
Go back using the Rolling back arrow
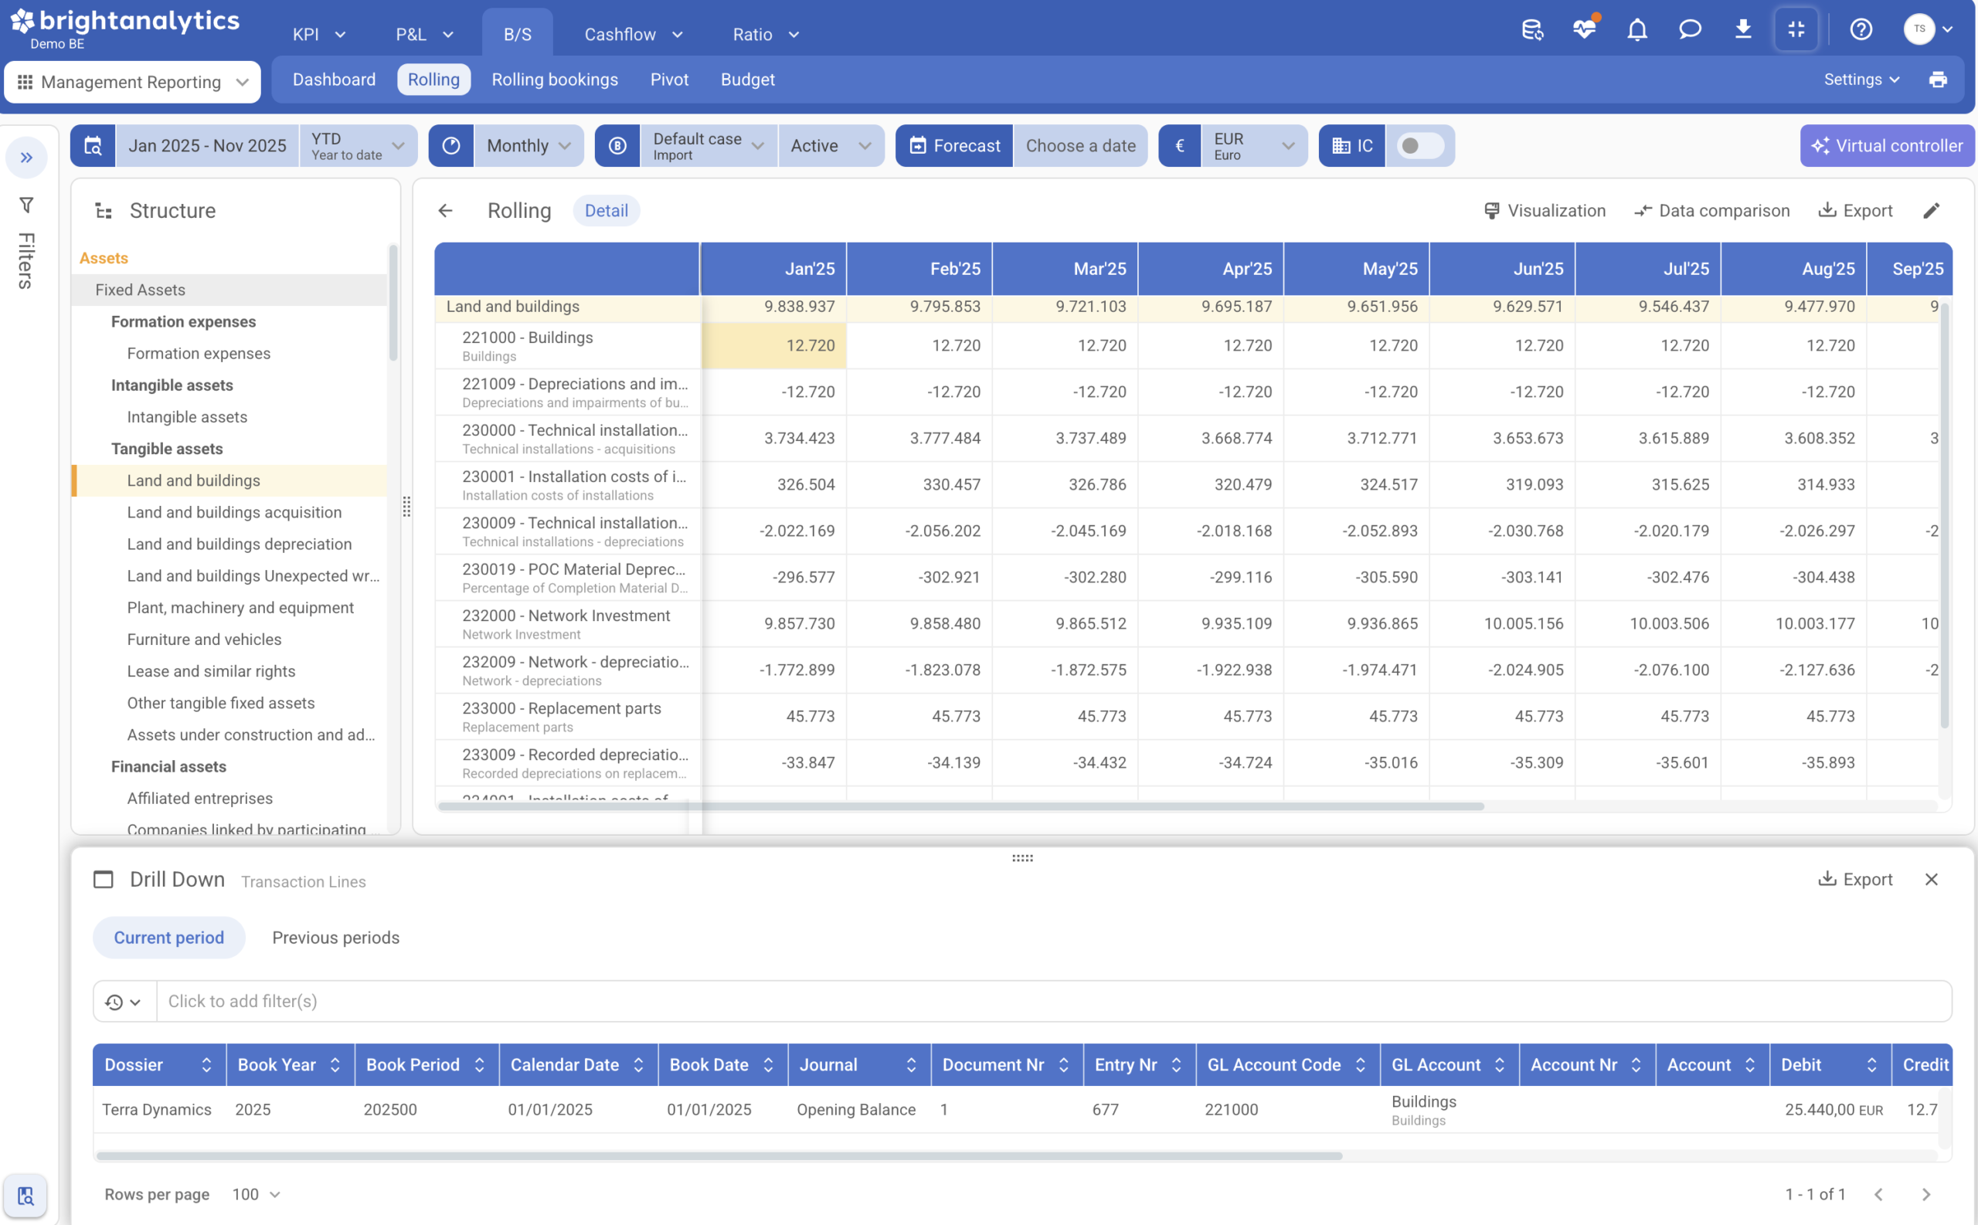click(445, 211)
